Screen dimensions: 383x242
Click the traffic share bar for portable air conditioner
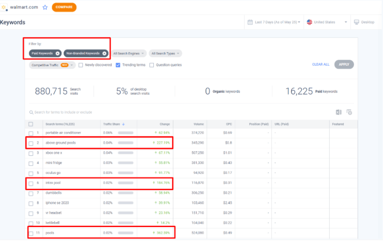click(126, 133)
